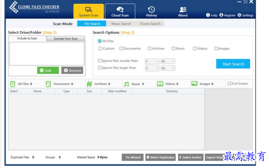The image size is (269, 168).
Task: Switch to Exclude from Scan tab
Action: pyautogui.click(x=66, y=39)
